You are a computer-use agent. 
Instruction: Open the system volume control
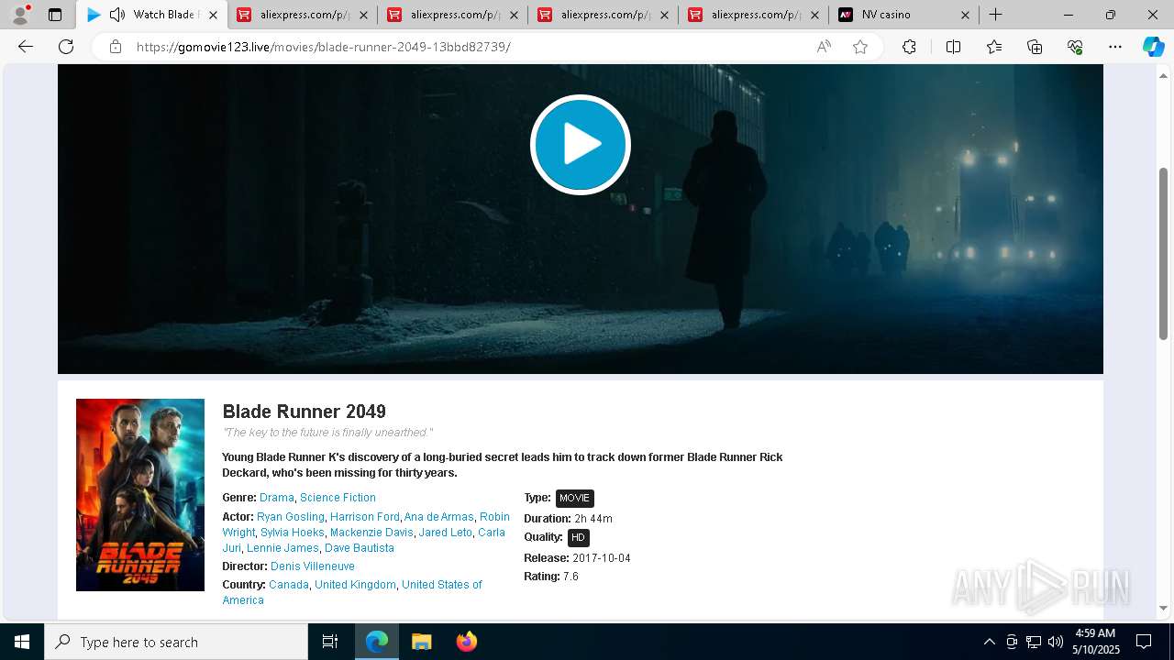[x=1056, y=642]
